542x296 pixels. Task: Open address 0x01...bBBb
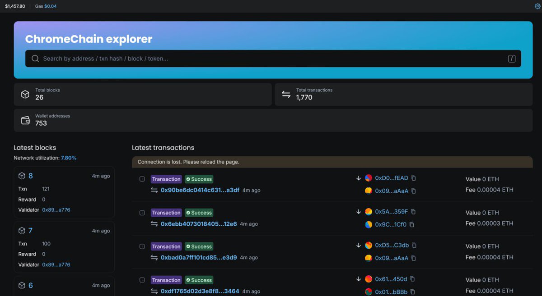point(391,292)
